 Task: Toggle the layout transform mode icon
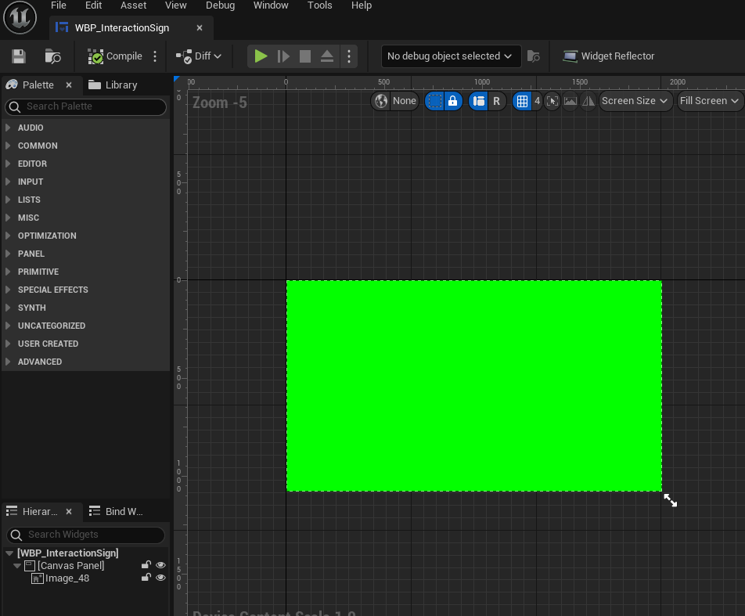pyautogui.click(x=478, y=101)
